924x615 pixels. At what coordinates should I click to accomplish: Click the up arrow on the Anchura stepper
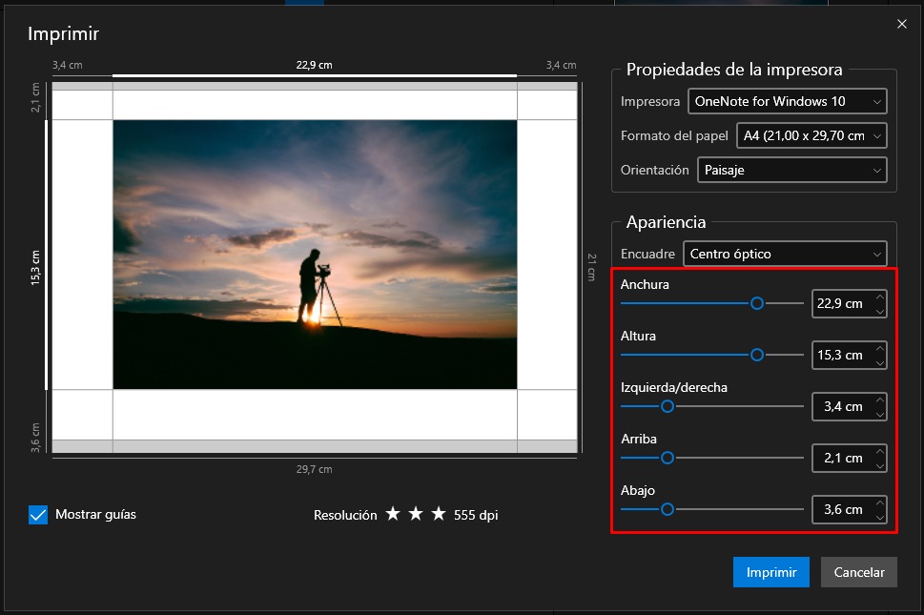tap(879, 297)
